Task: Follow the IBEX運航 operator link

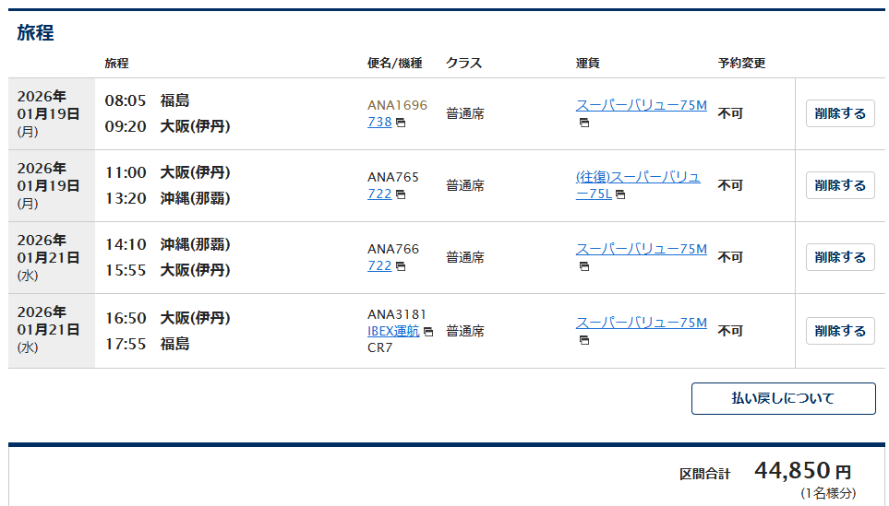Action: (x=393, y=331)
